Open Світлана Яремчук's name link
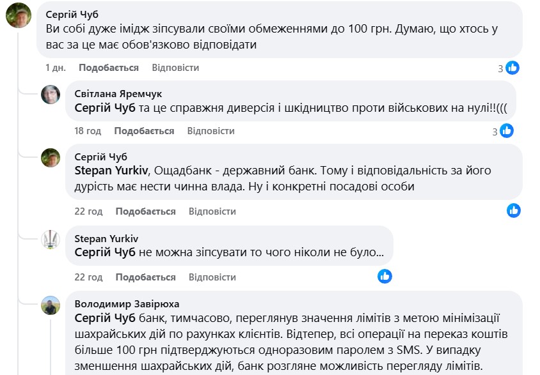540x375 pixels. click(x=118, y=93)
